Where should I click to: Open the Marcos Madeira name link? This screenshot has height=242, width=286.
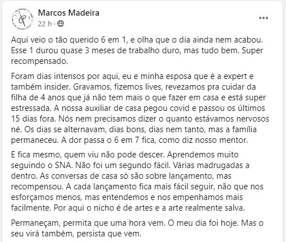click(68, 13)
